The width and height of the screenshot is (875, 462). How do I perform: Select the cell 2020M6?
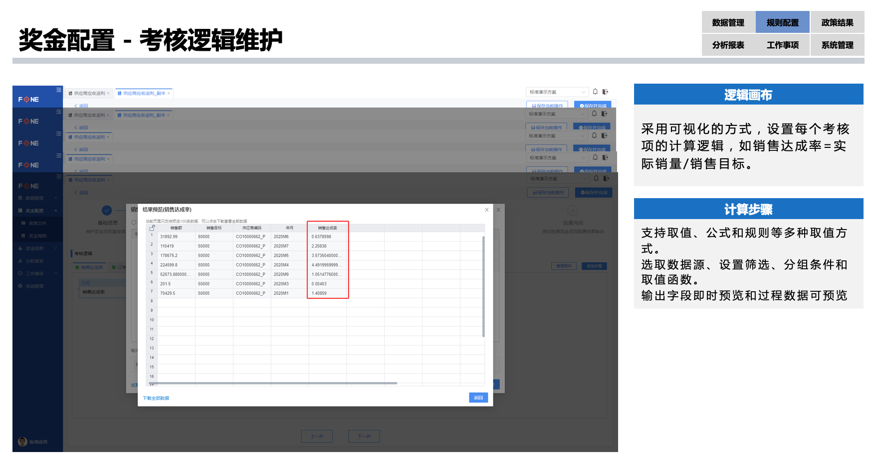pos(290,237)
